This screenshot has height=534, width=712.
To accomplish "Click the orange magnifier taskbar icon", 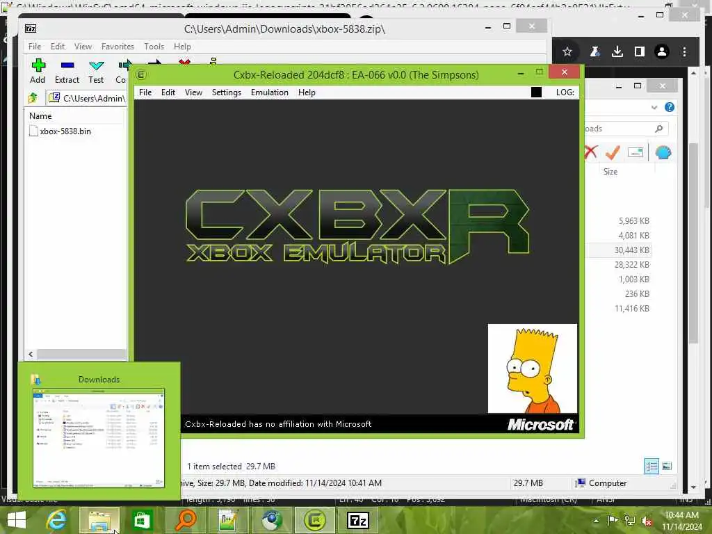I will pyautogui.click(x=185, y=520).
